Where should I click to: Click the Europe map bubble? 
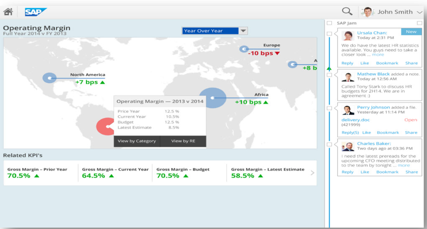244,49
